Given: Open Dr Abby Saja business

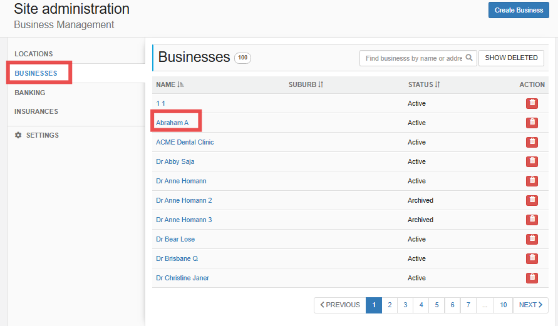Looking at the screenshot, I should [x=175, y=161].
